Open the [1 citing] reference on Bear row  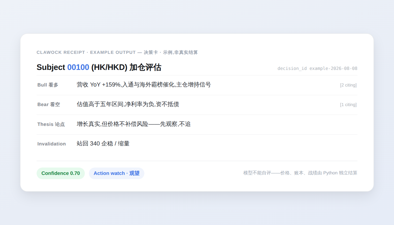[348, 105]
